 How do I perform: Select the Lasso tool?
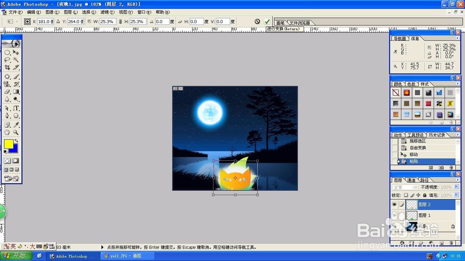coord(7,60)
